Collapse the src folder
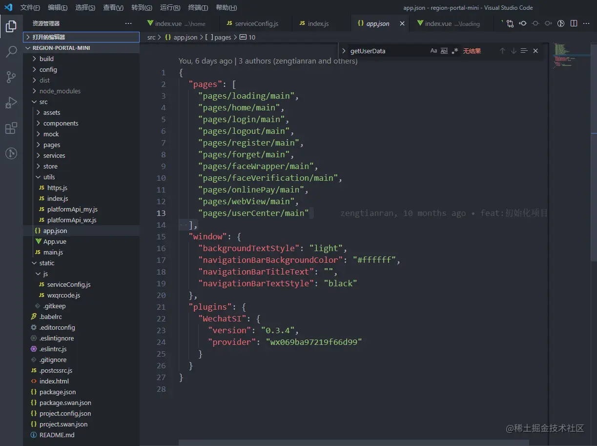 point(81,102)
